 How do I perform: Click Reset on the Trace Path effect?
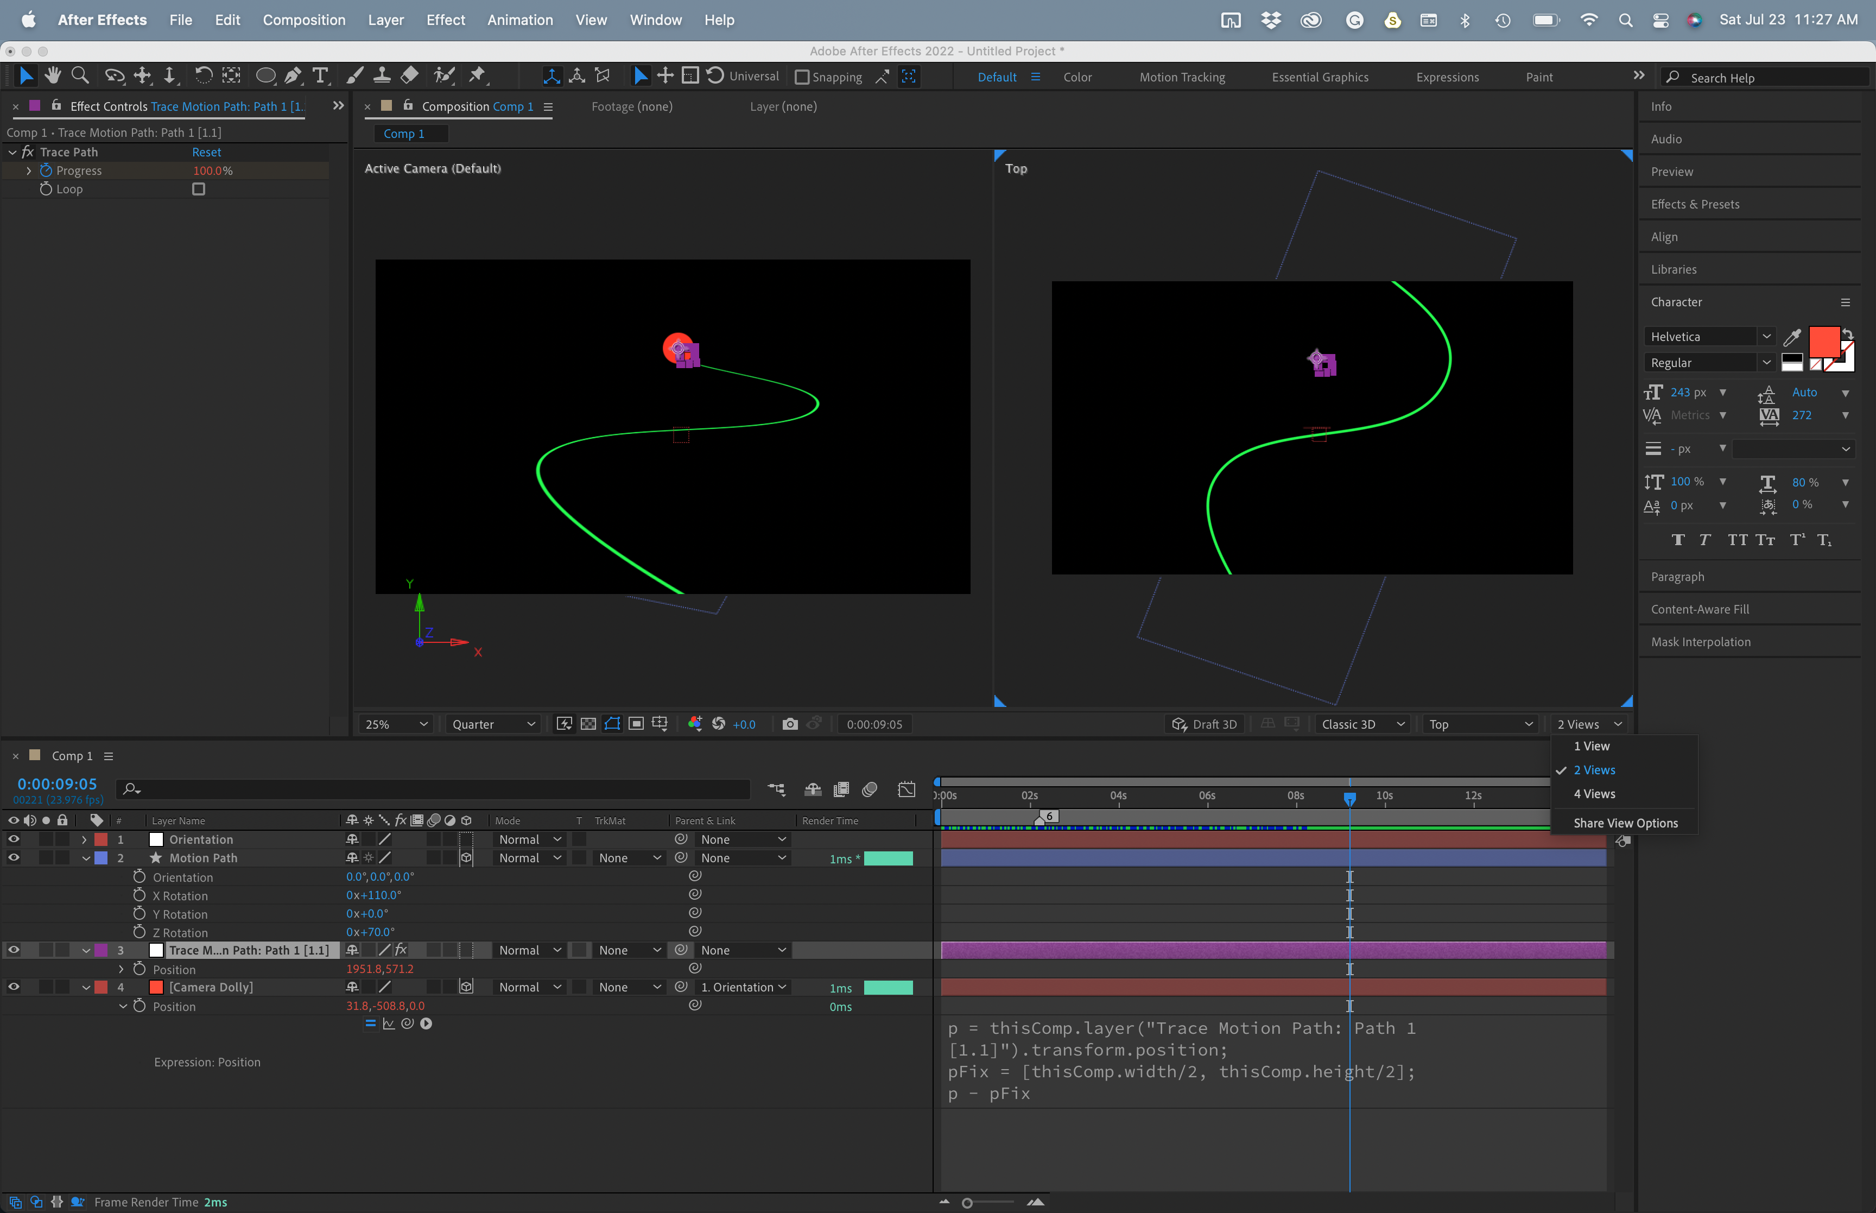click(x=206, y=151)
